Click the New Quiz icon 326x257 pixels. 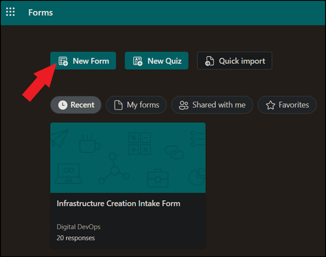[138, 61]
